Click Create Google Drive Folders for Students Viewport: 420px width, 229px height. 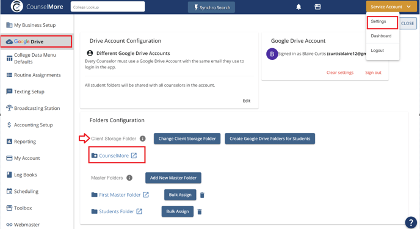tap(270, 139)
